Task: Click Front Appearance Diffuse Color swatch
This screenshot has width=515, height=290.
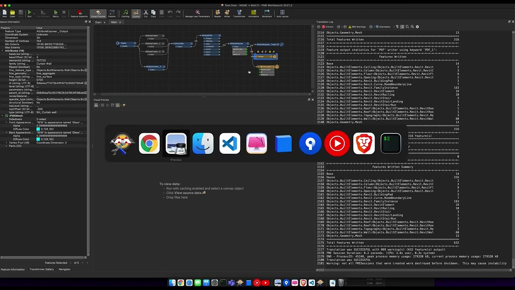Action: 38,129
